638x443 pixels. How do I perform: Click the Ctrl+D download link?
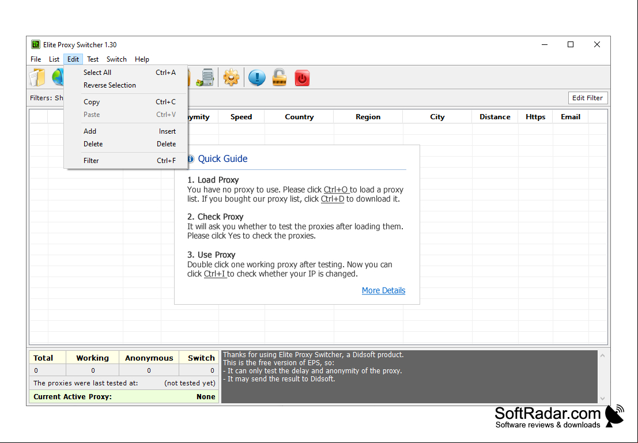(x=333, y=199)
